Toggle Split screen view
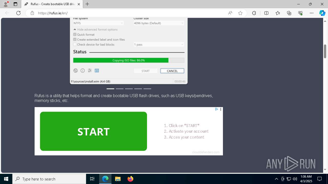 266,13
